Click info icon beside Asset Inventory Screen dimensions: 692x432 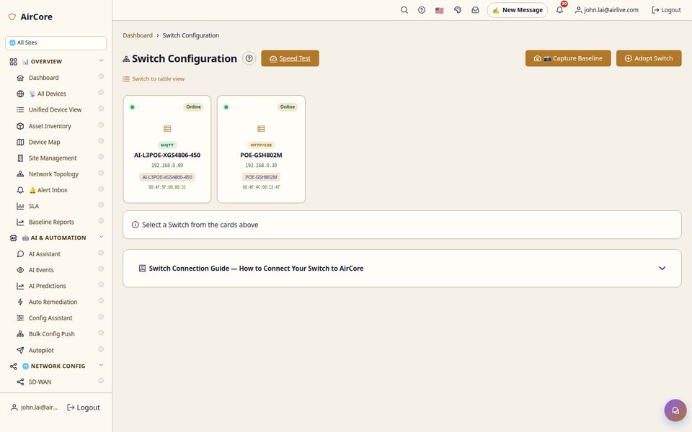[x=101, y=125]
